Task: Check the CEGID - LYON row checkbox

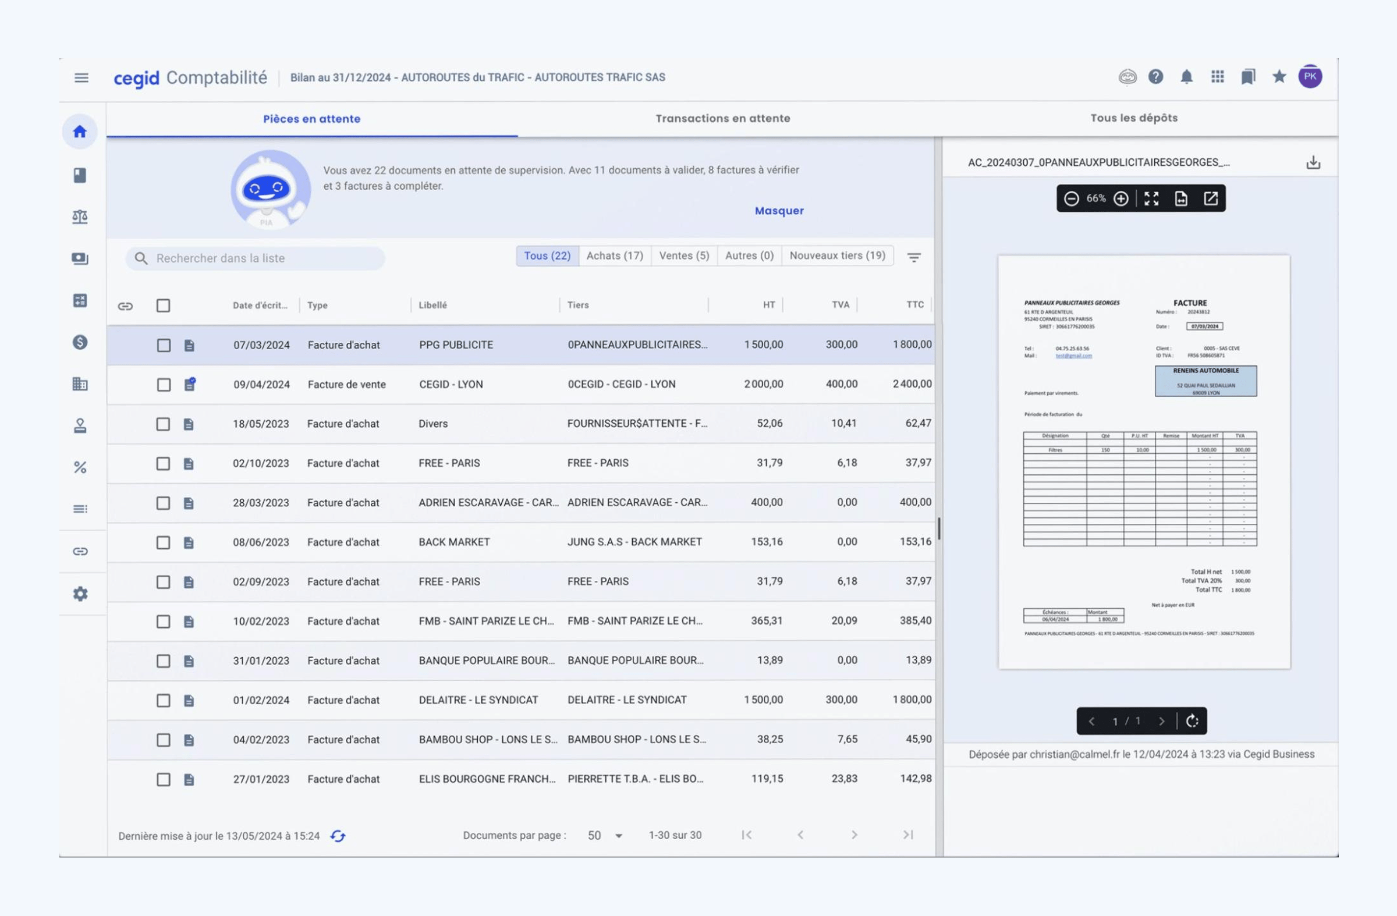Action: 164,384
